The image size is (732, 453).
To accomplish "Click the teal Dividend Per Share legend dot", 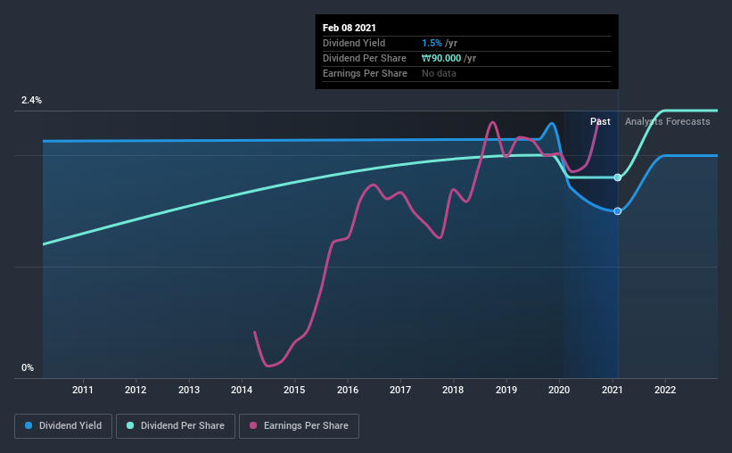I will [x=130, y=425].
